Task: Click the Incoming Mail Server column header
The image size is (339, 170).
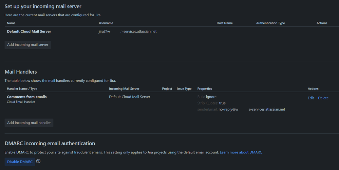Action: (x=124, y=89)
